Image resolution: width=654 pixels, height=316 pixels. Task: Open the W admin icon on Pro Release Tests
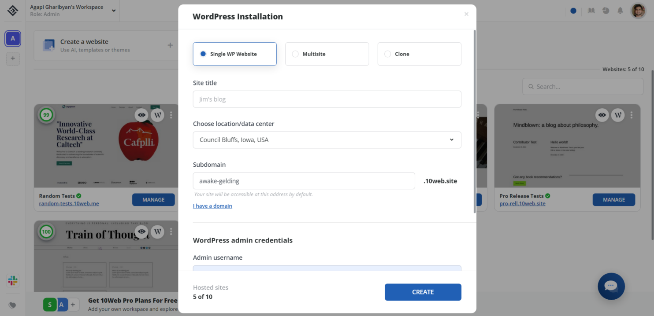point(617,115)
